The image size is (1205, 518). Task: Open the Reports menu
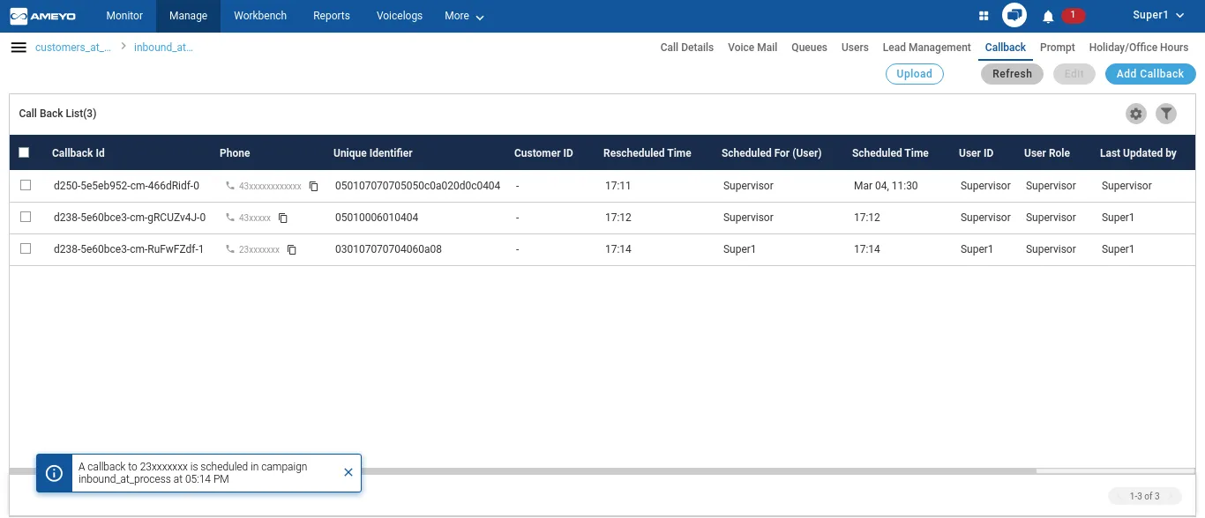332,16
